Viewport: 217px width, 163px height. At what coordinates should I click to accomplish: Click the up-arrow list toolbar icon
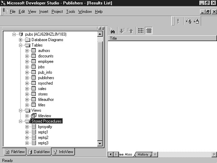131,31
